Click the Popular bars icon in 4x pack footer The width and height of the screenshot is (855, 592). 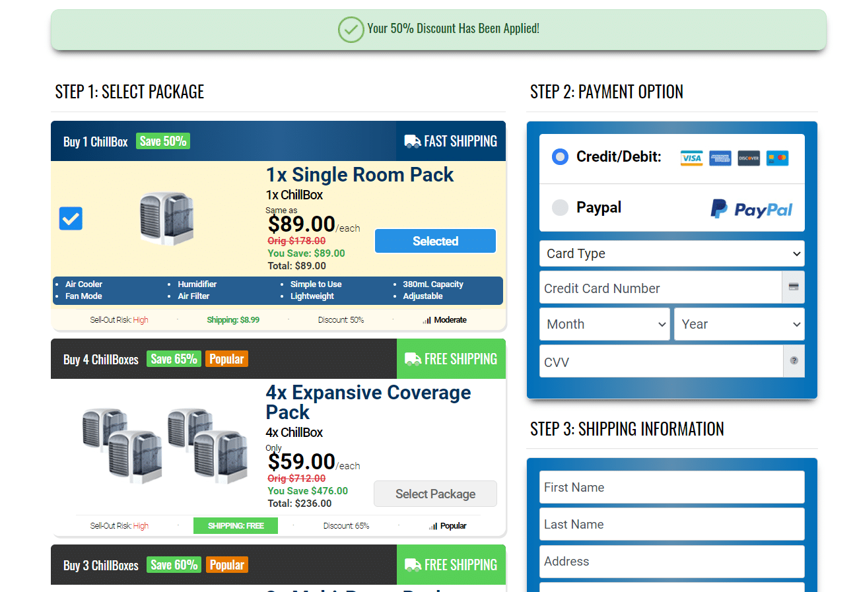(x=433, y=526)
